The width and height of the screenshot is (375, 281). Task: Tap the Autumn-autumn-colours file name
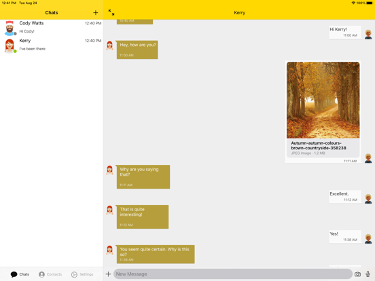tap(319, 145)
